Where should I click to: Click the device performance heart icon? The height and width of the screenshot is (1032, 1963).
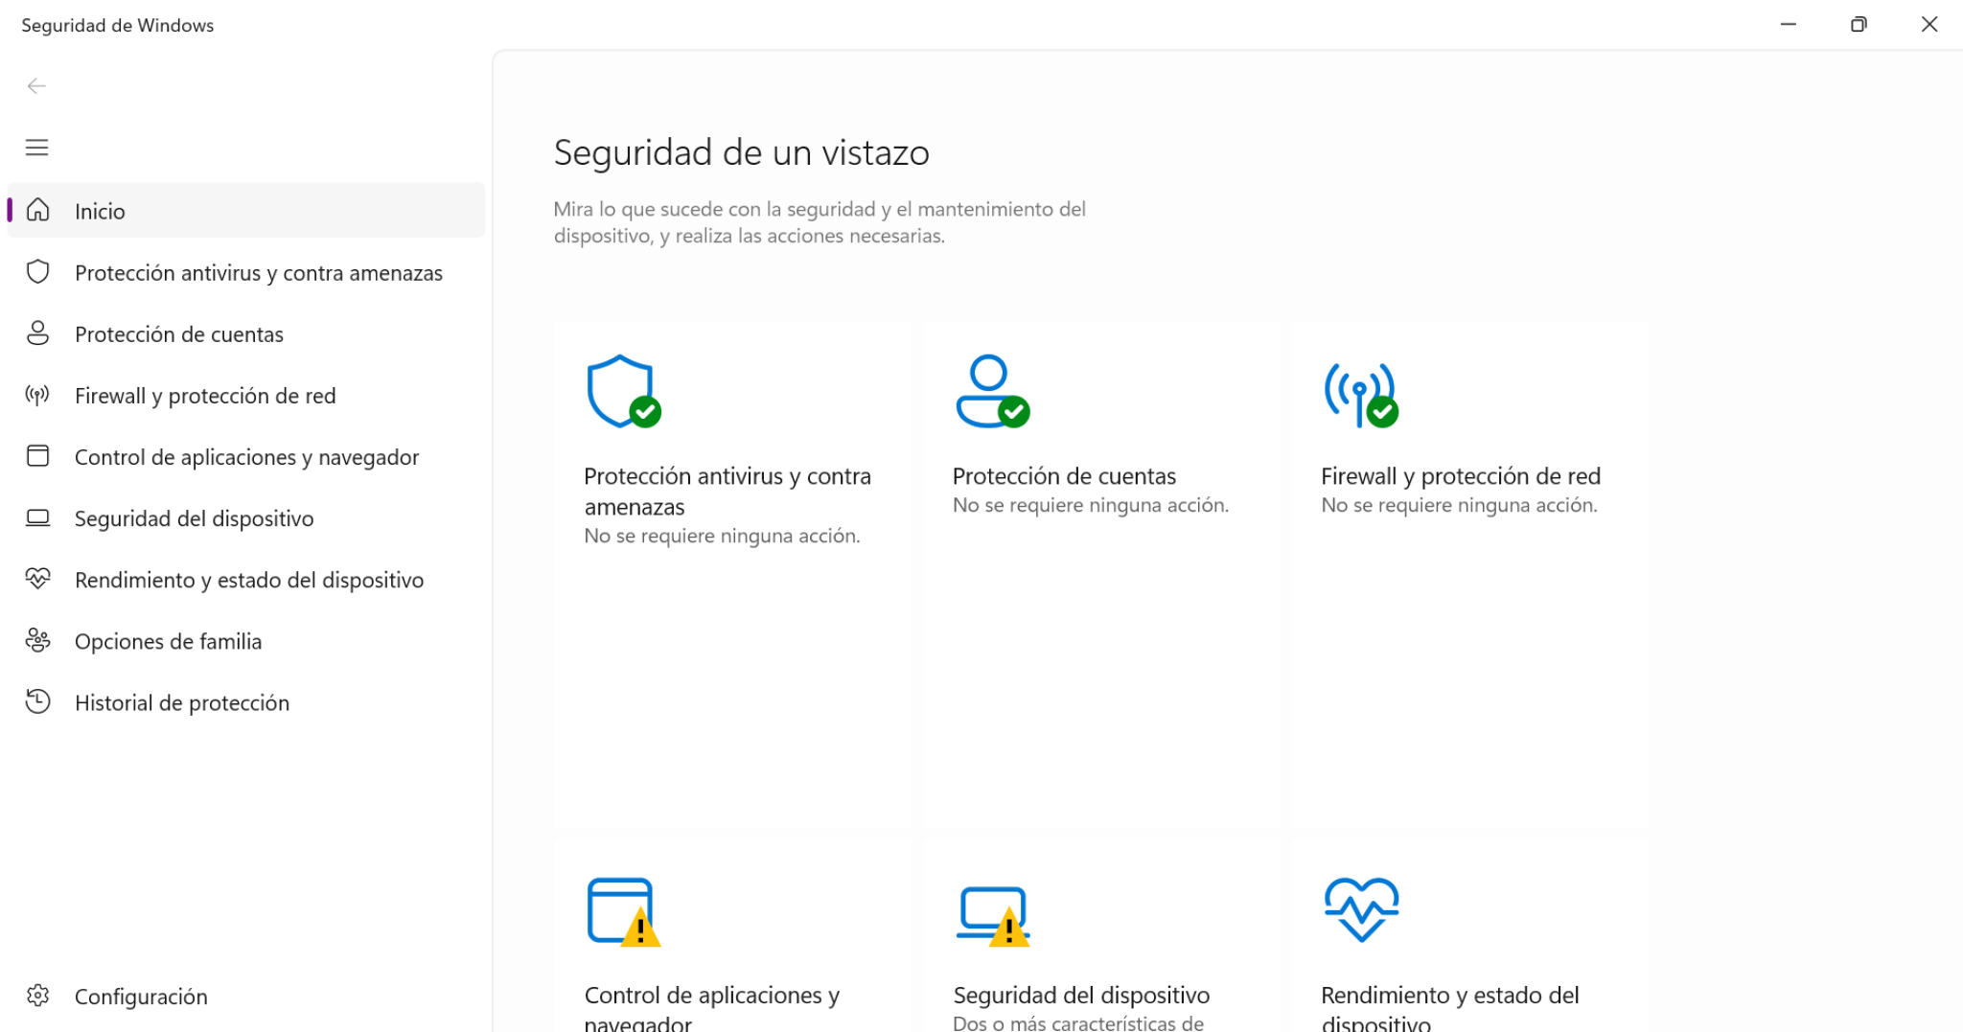[1360, 907]
